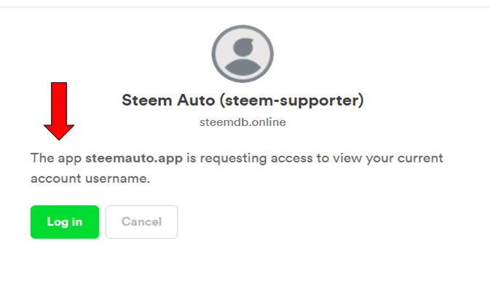
Task: Click the bold steemauto.app text
Action: tap(134, 158)
